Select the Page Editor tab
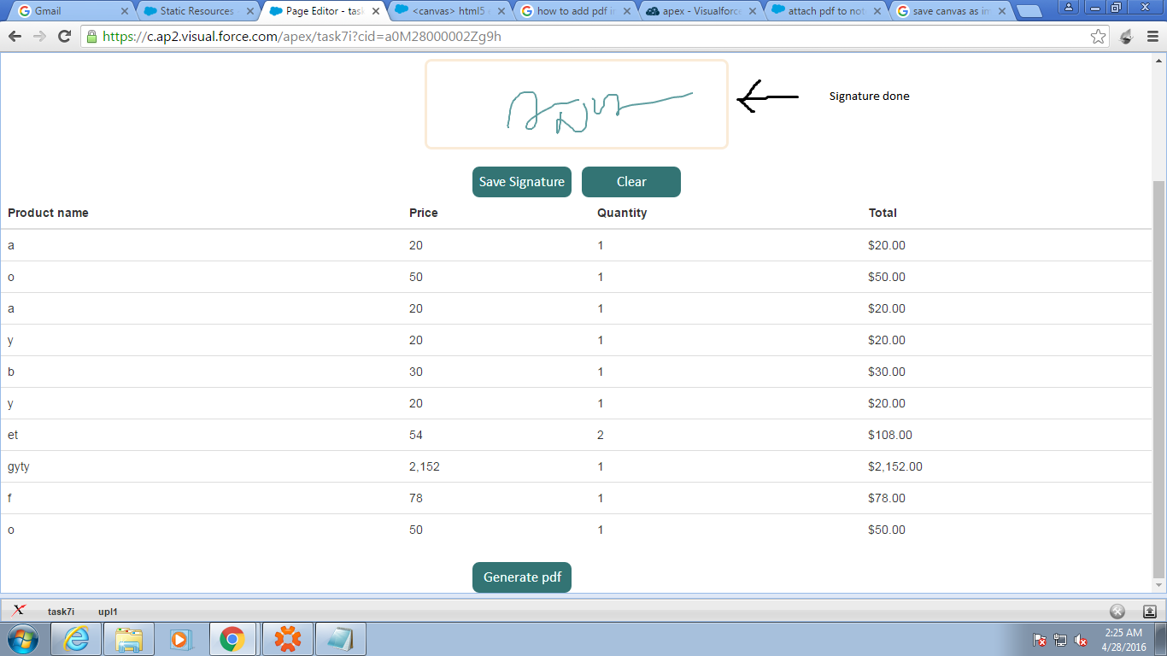The height and width of the screenshot is (656, 1167). (x=322, y=11)
